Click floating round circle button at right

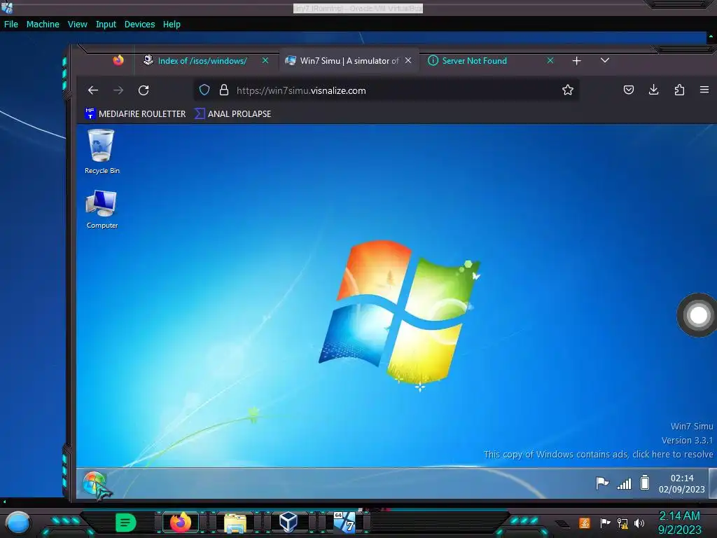pos(698,315)
